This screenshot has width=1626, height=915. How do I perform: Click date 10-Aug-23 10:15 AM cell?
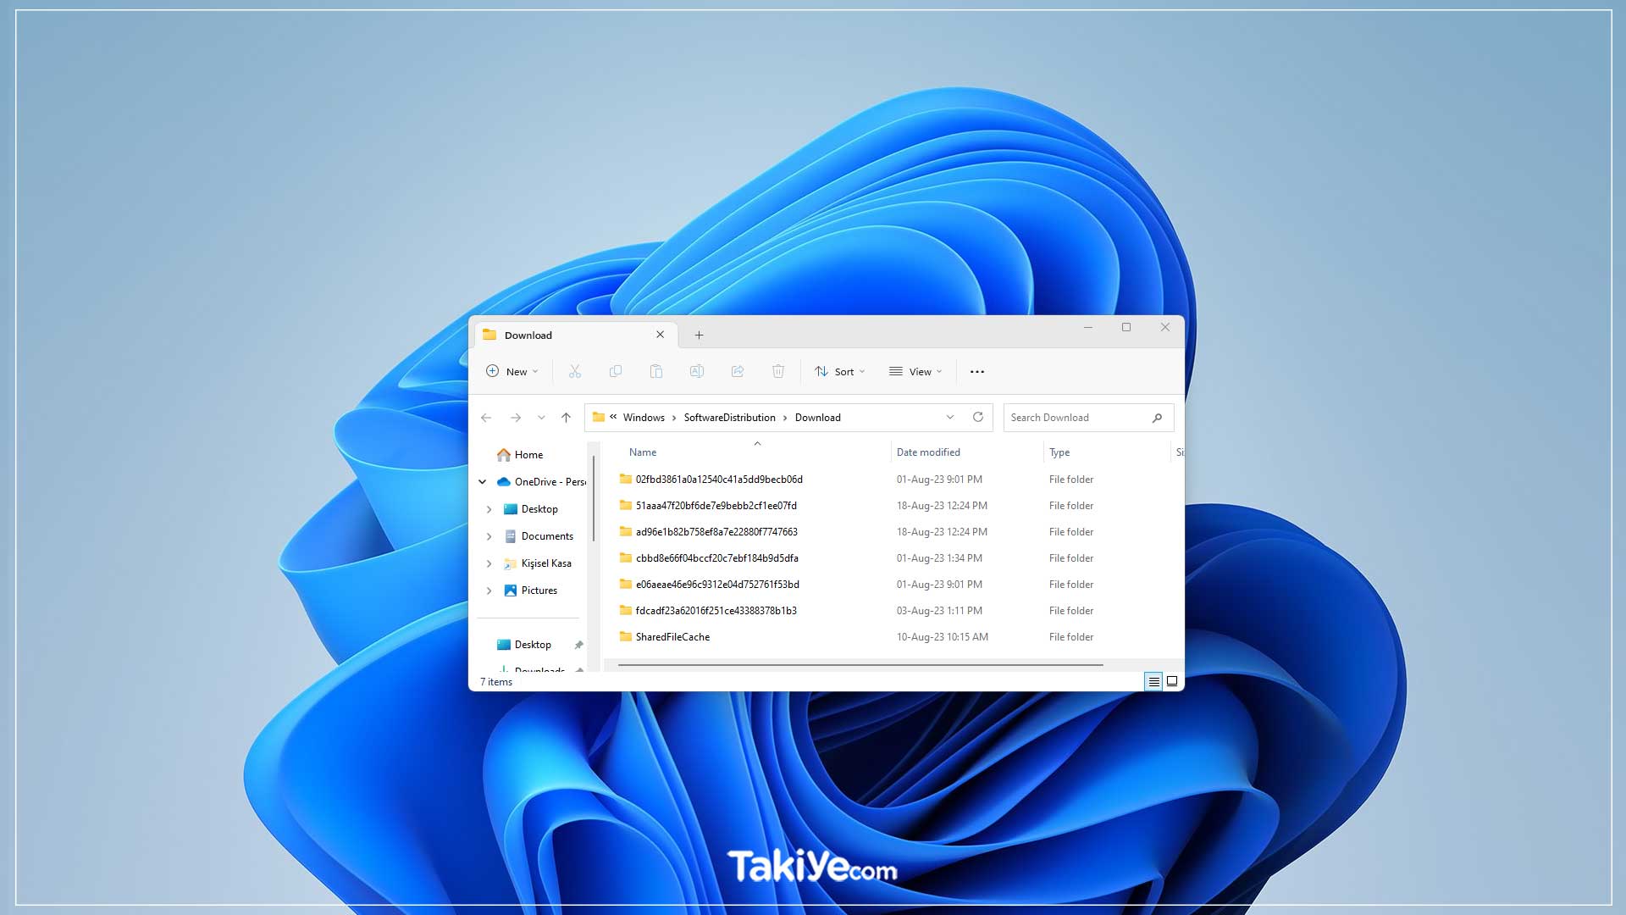pyautogui.click(x=943, y=637)
